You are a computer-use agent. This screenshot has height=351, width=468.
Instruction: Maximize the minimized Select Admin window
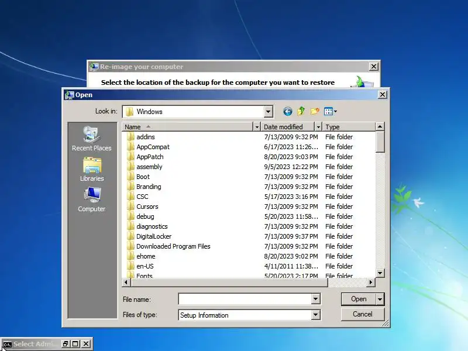75,344
